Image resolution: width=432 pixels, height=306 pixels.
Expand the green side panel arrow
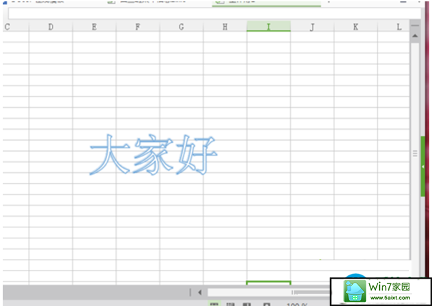pos(423,166)
